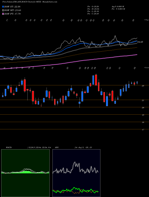Click the Pre O open price text

click(93, 6)
